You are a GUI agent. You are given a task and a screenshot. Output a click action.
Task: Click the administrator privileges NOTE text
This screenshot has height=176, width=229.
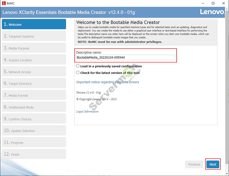[x=120, y=42]
